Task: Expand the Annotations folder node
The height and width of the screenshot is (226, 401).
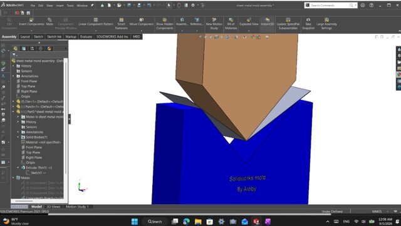Action: click(13, 76)
